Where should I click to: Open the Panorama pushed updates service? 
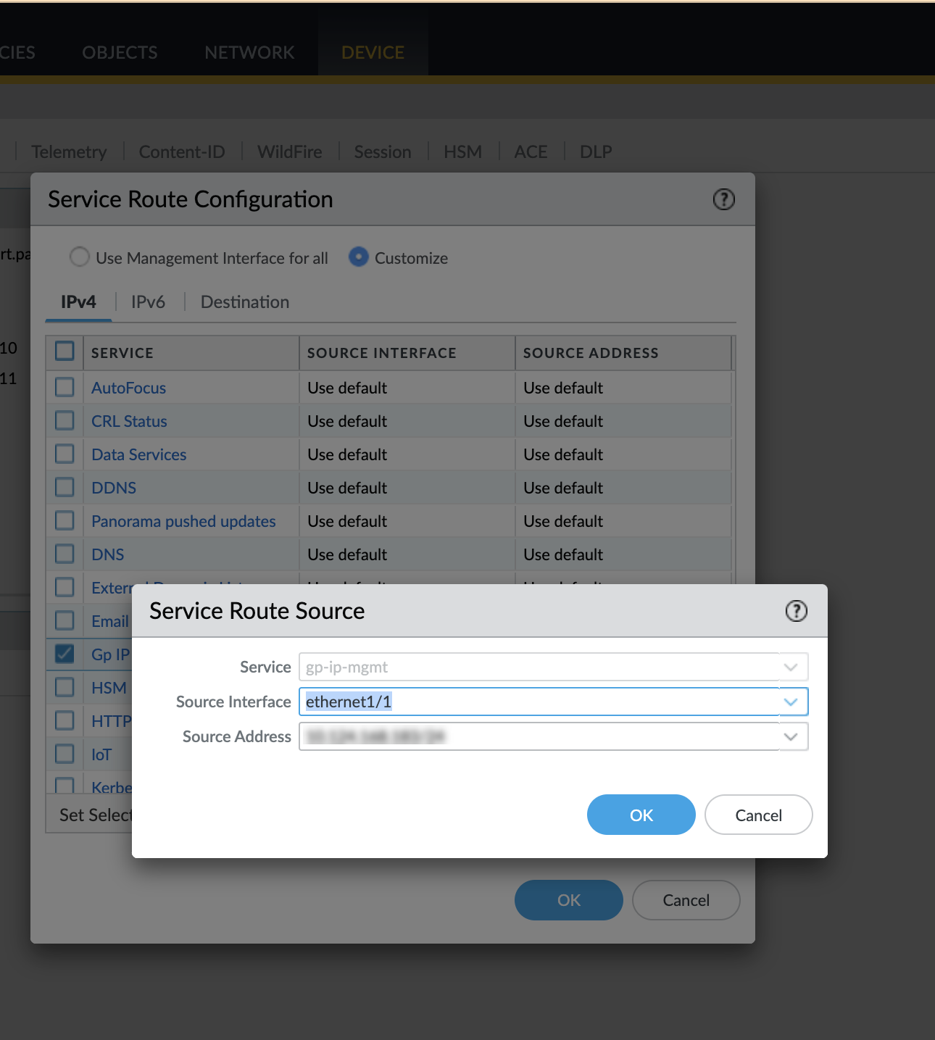183,520
